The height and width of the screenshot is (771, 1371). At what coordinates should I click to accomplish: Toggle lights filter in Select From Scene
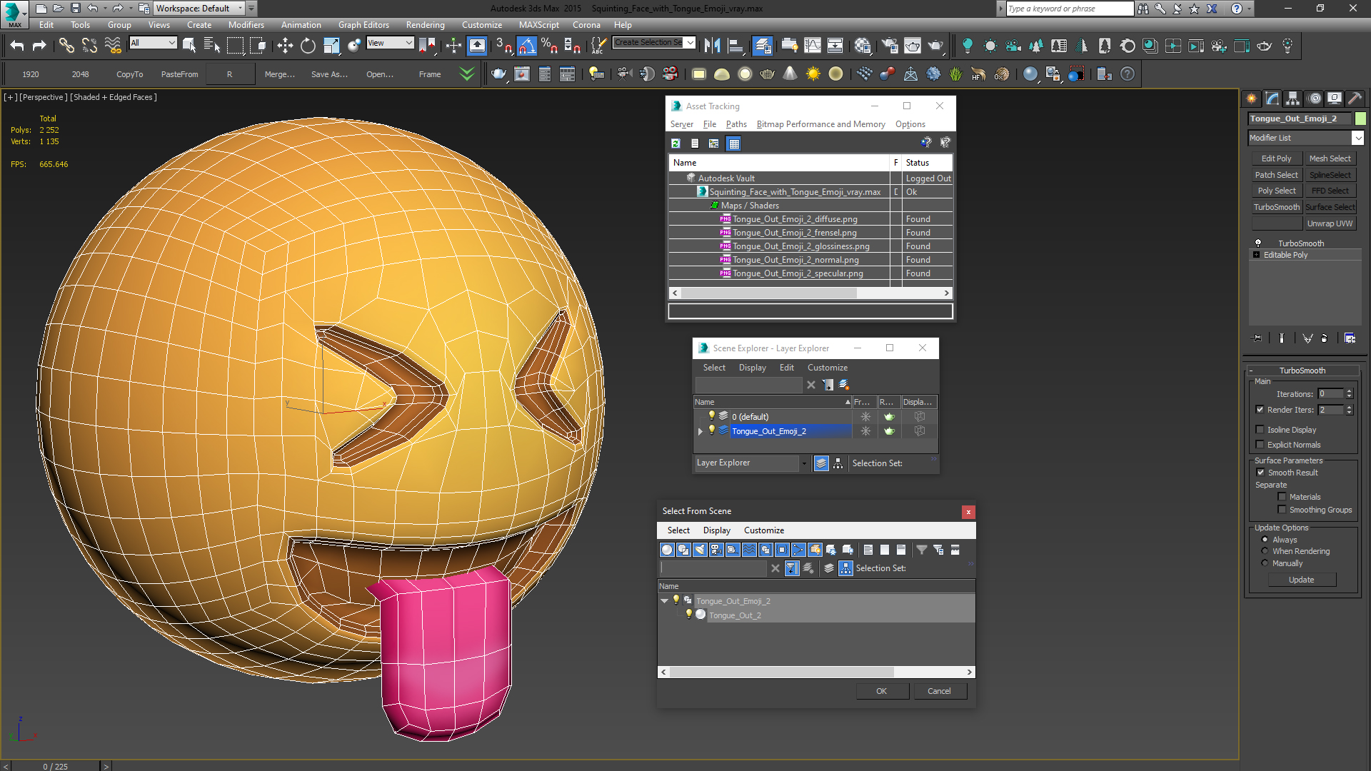click(x=700, y=550)
